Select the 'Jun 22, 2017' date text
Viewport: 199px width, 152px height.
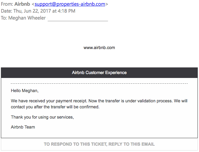click(37, 11)
